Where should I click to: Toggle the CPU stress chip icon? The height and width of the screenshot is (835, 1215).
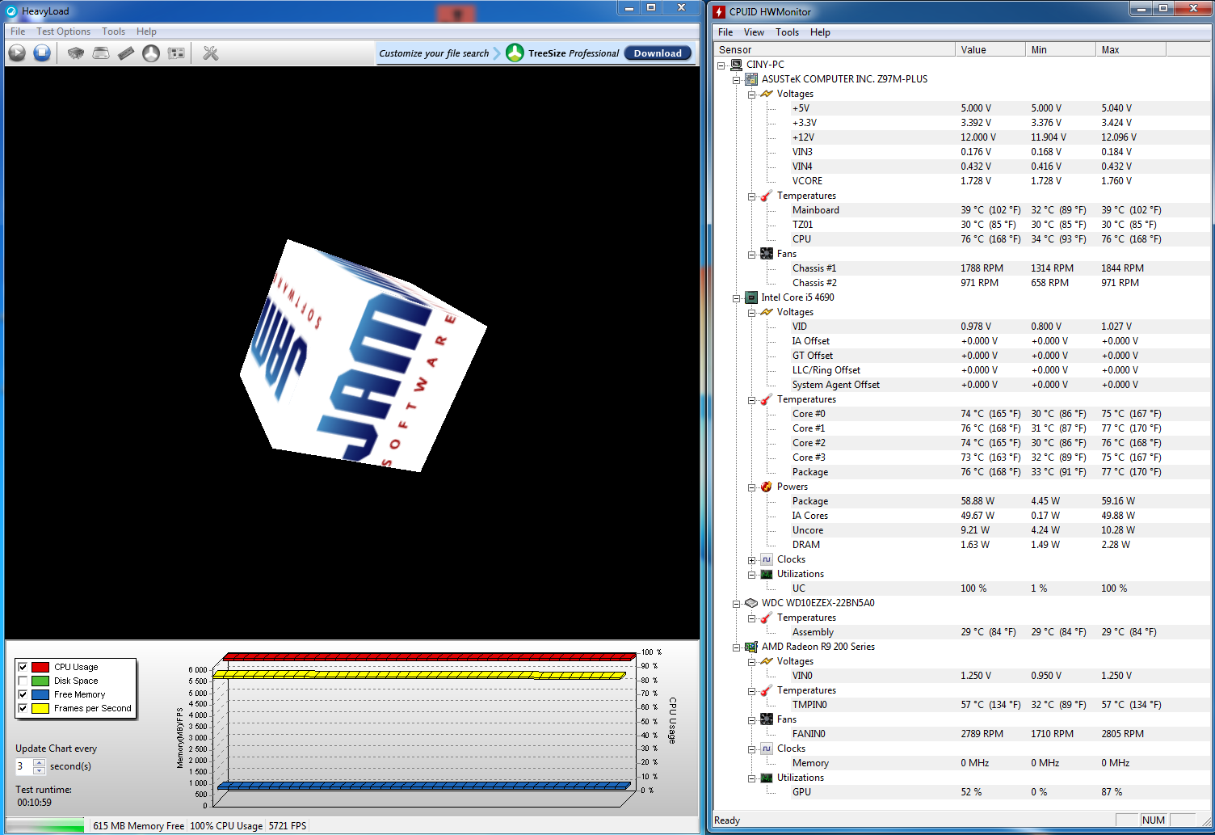[x=76, y=53]
